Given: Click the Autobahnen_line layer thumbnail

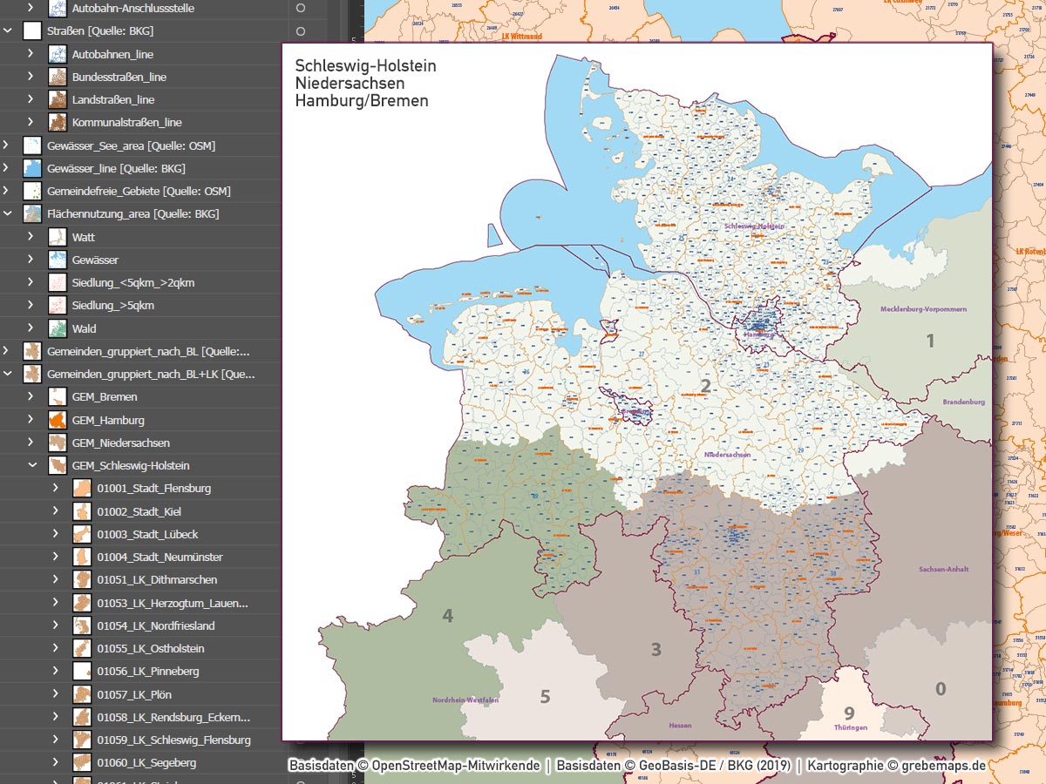Looking at the screenshot, I should 57,54.
